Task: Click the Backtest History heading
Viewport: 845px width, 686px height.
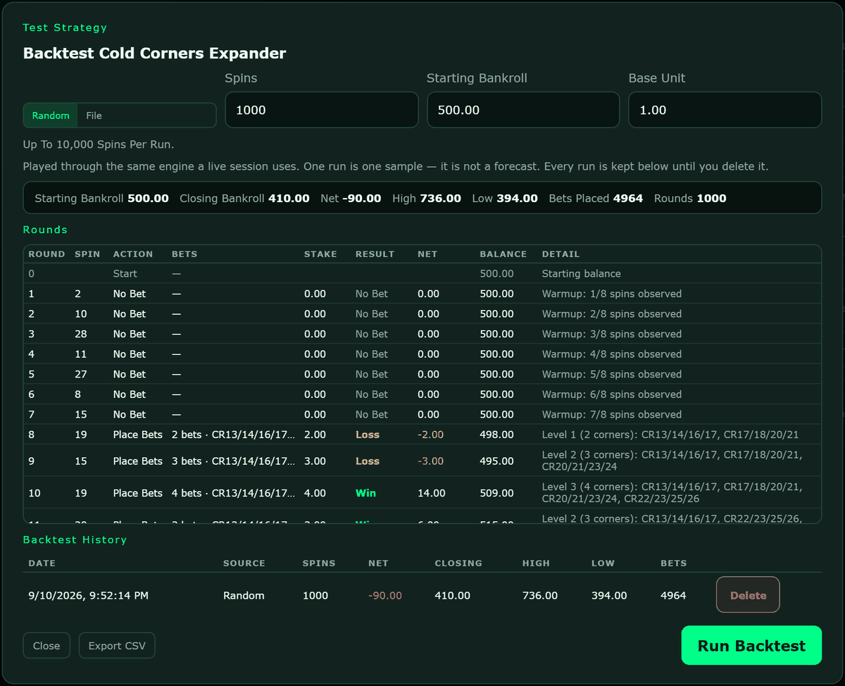Action: click(75, 540)
